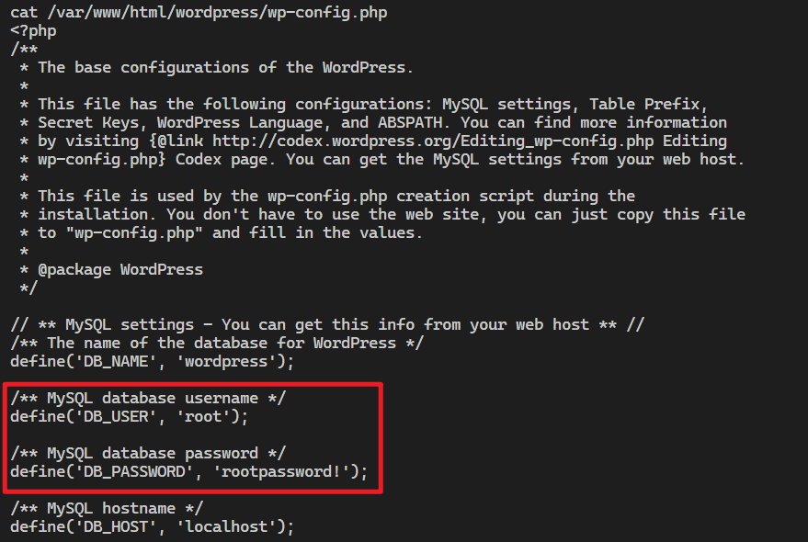Click the MySQL hostname comment line
This screenshot has height=542, width=808.
coord(107,509)
